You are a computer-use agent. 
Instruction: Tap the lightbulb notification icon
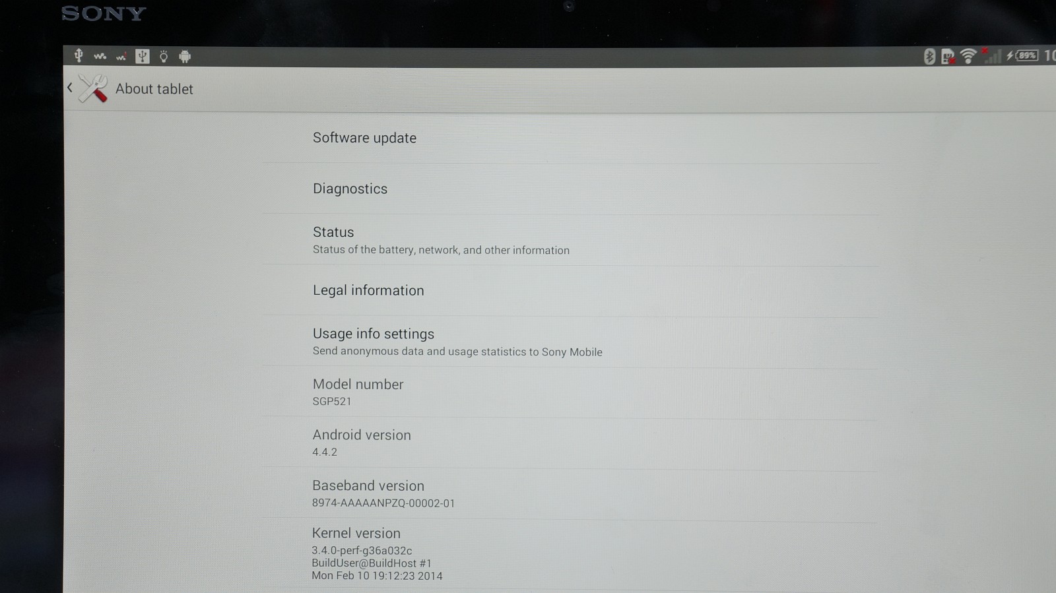164,57
